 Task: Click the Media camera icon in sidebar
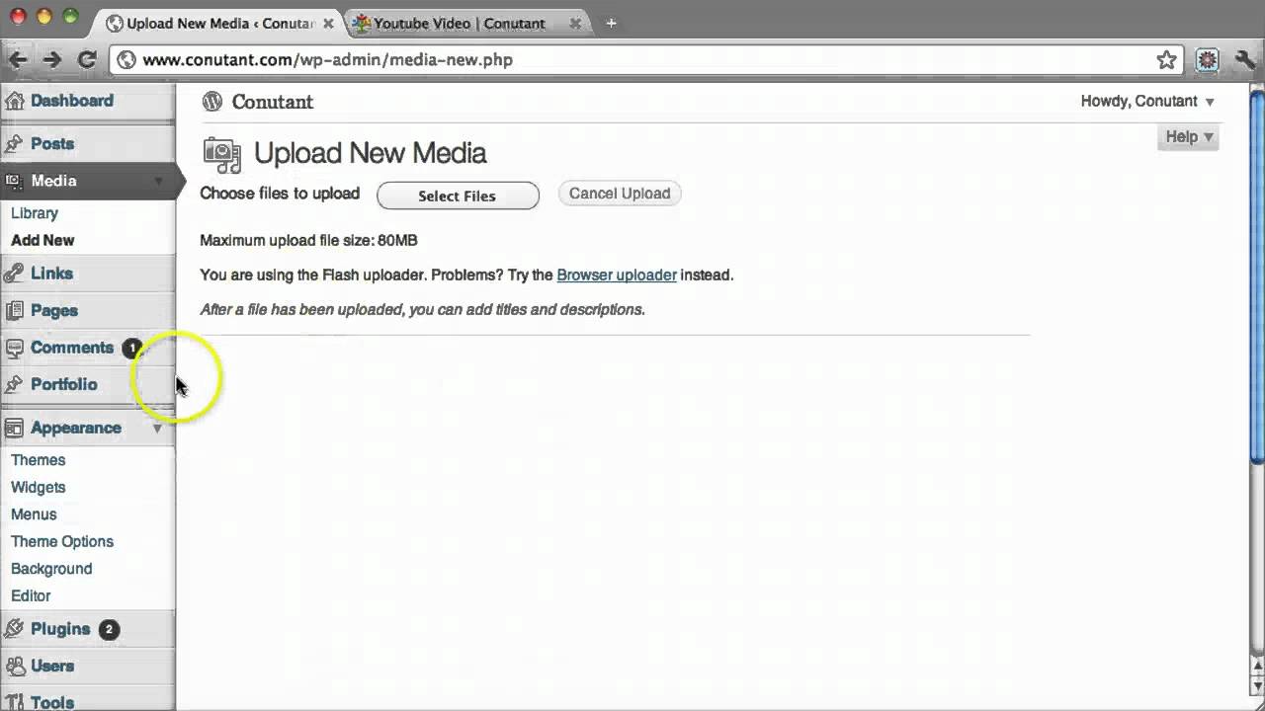pos(14,181)
